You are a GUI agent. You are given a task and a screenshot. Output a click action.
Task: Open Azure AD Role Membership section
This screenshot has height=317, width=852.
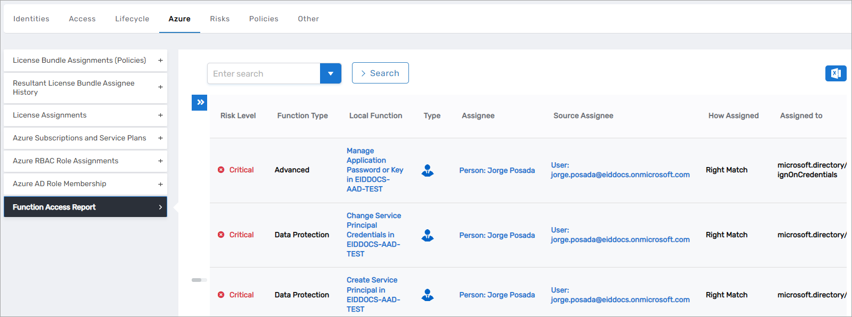(x=160, y=184)
